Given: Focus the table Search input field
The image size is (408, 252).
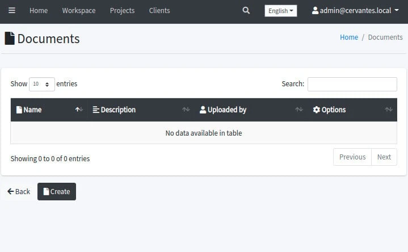Looking at the screenshot, I should point(352,84).
